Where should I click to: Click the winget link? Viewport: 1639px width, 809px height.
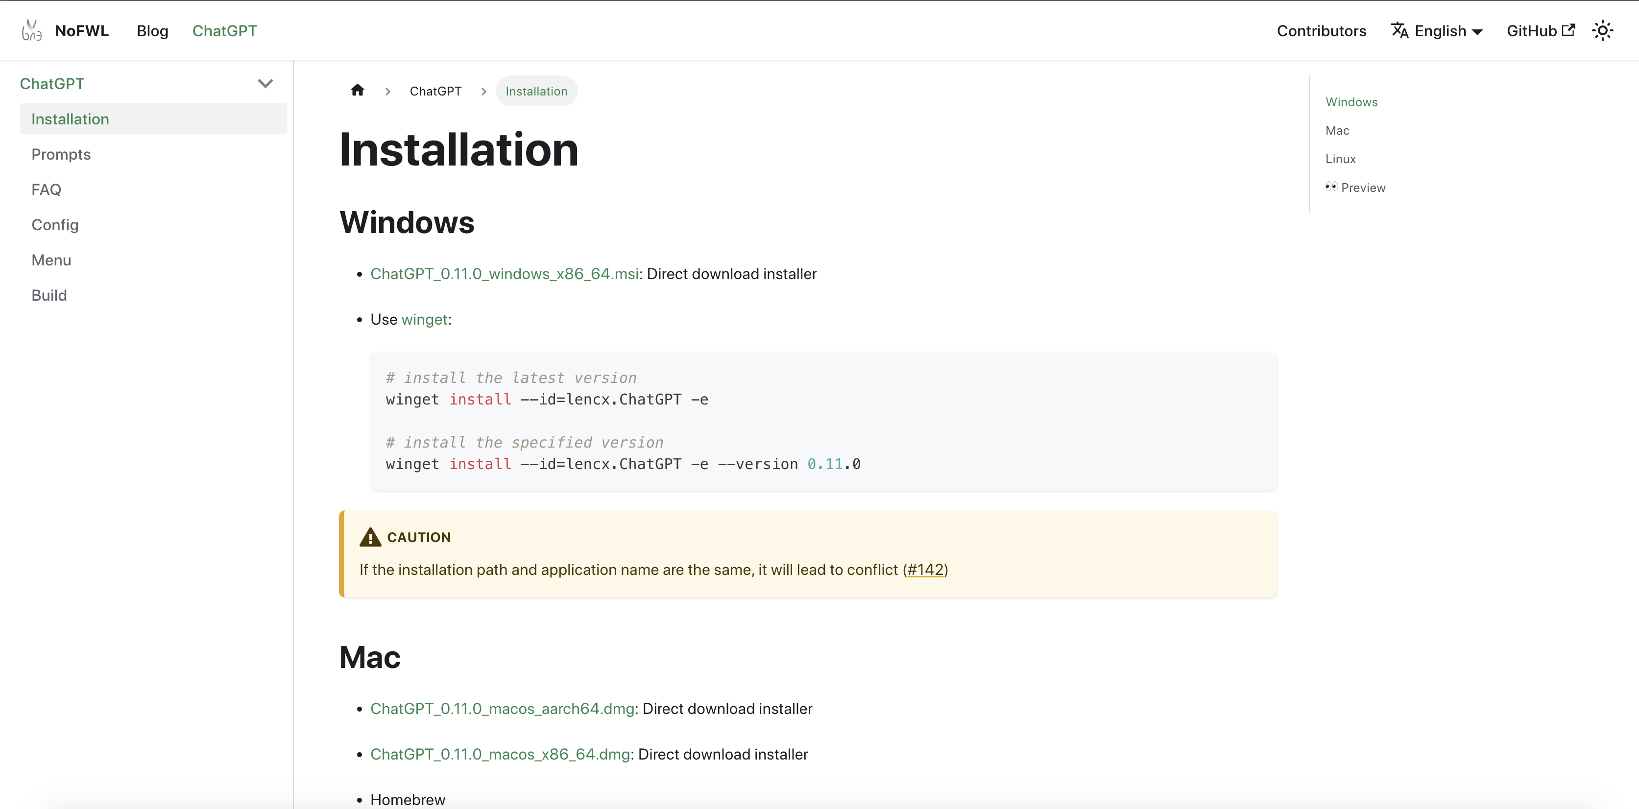pyautogui.click(x=424, y=319)
